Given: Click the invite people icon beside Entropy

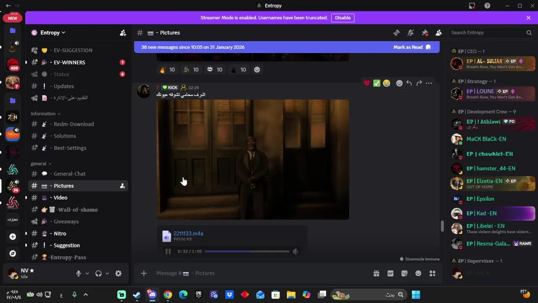Looking at the screenshot, I should click(123, 33).
